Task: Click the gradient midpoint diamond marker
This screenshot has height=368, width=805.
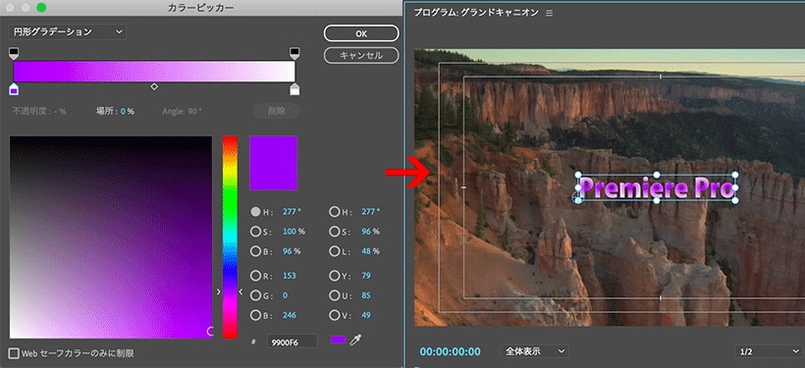Action: pyautogui.click(x=154, y=86)
